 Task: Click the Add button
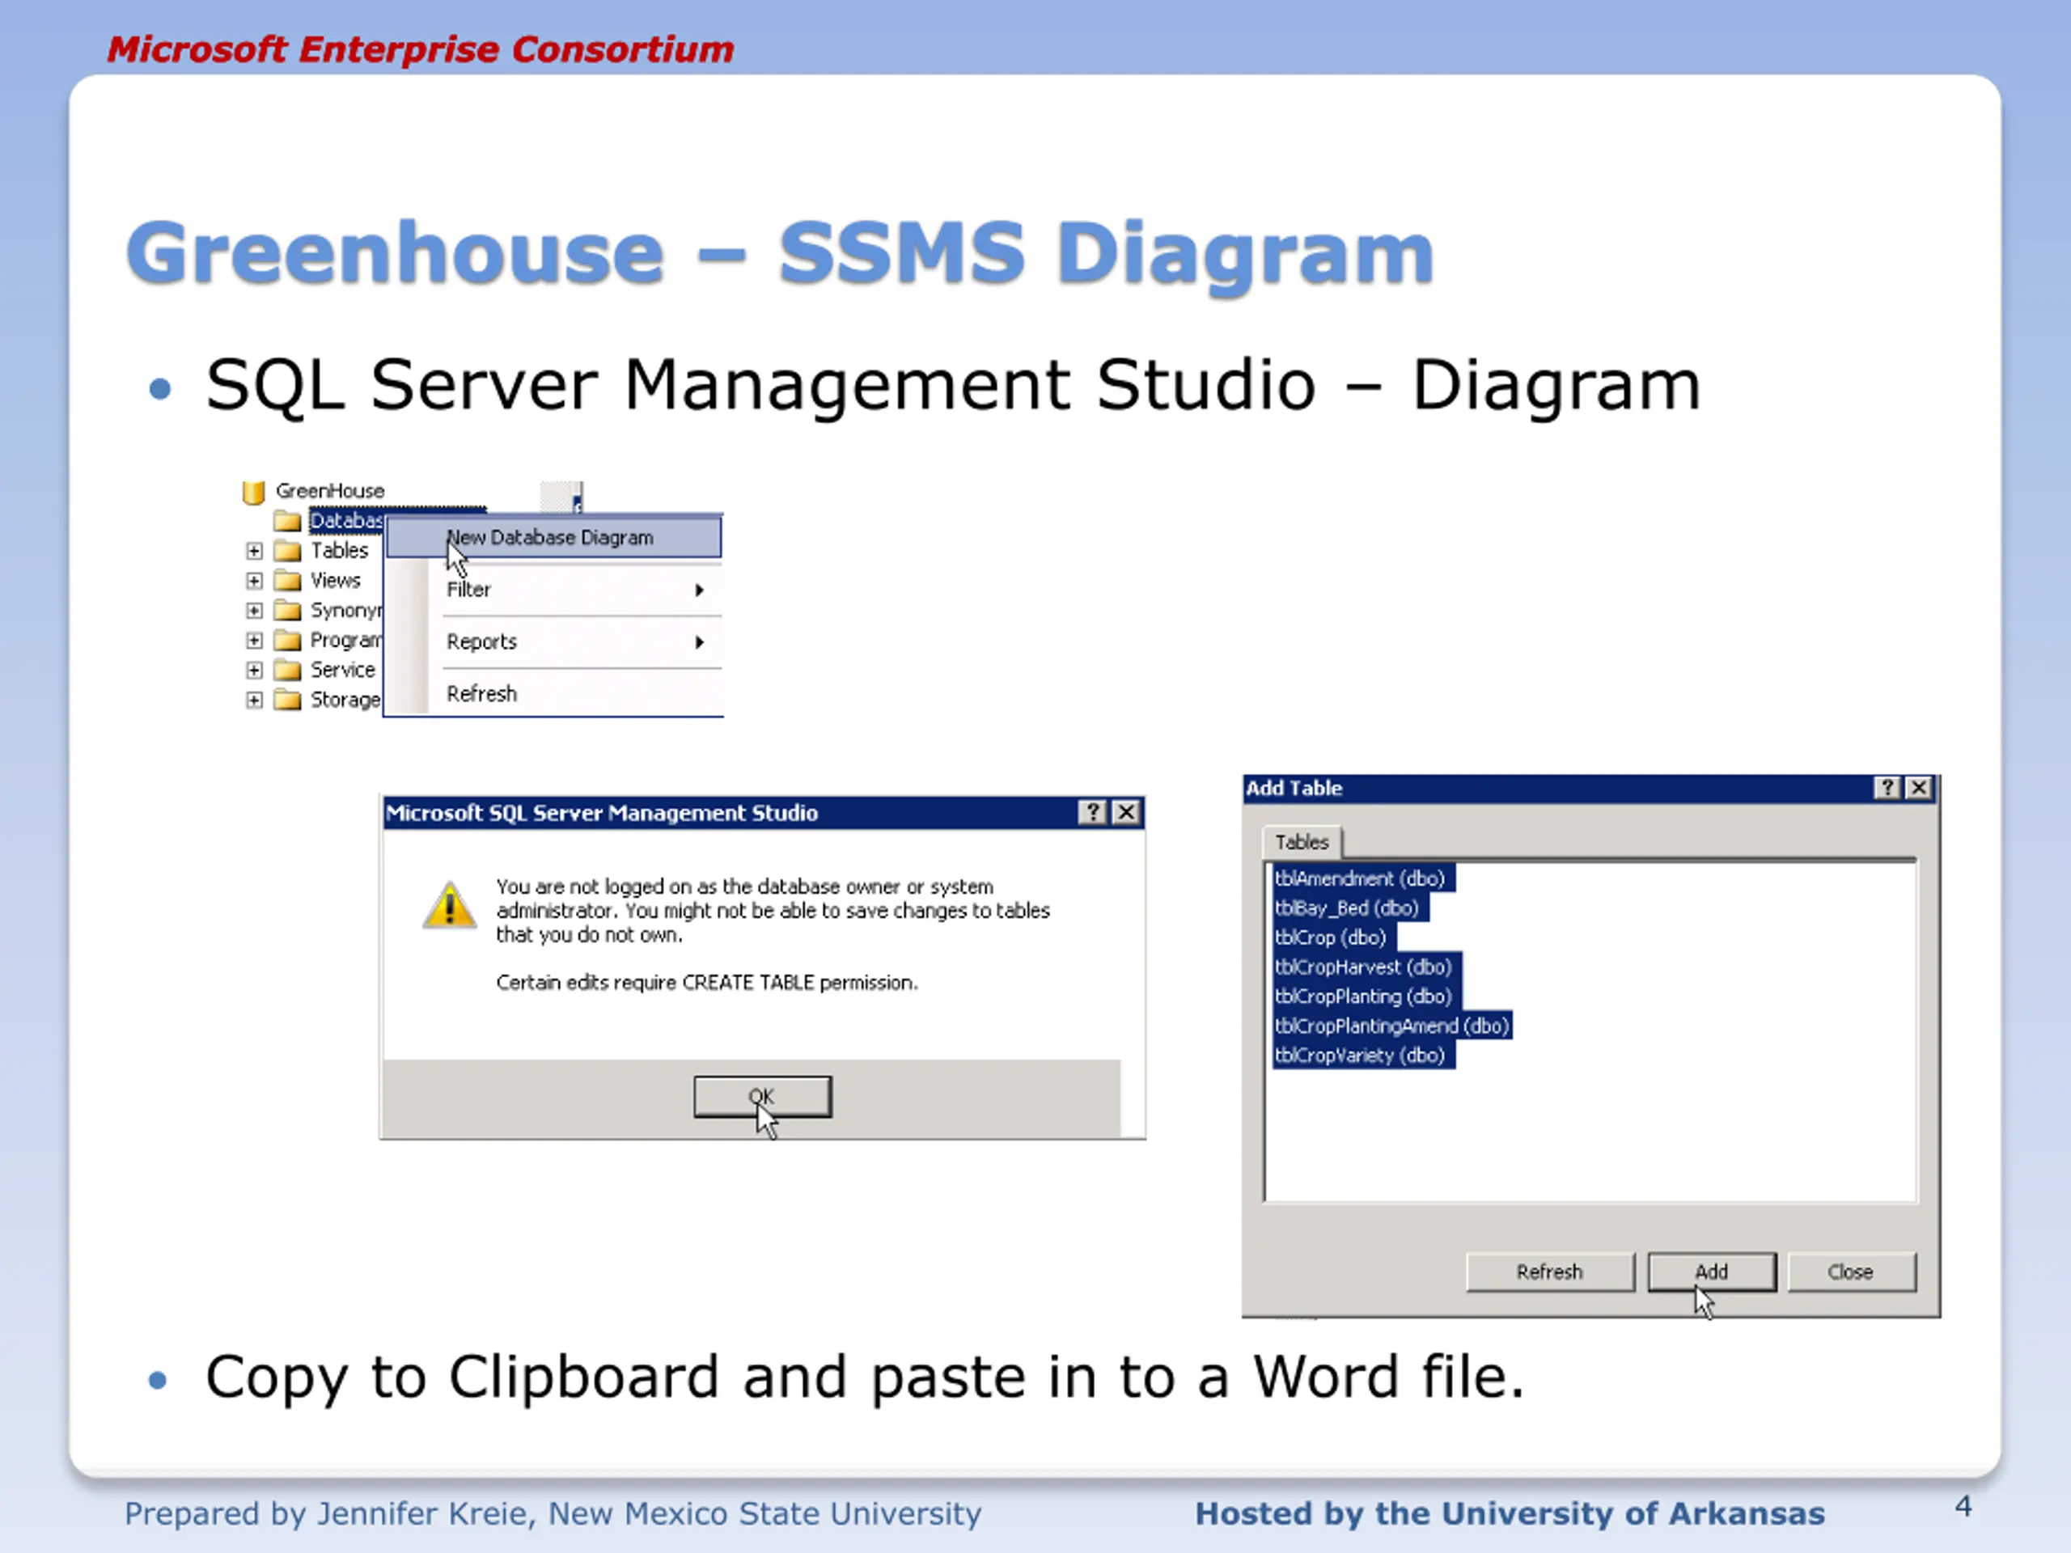point(1712,1272)
